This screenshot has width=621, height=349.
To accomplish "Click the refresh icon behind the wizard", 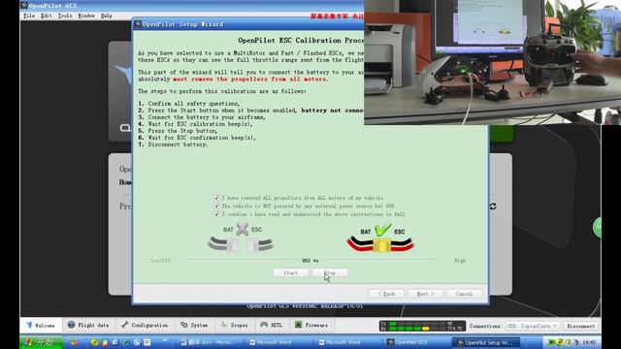I will click(493, 206).
